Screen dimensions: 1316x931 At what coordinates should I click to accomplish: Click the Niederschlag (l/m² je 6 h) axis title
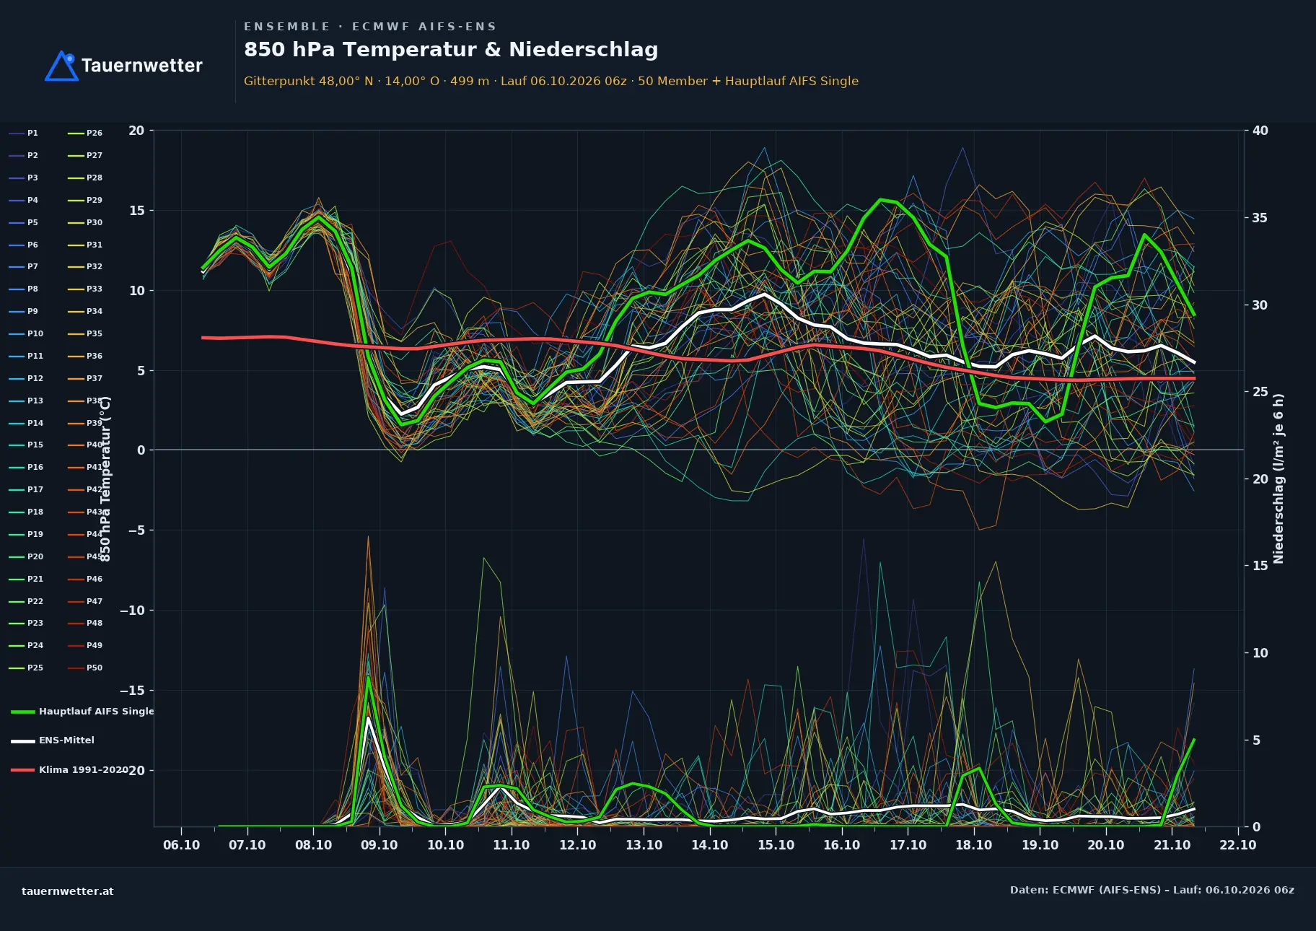[x=1278, y=478]
